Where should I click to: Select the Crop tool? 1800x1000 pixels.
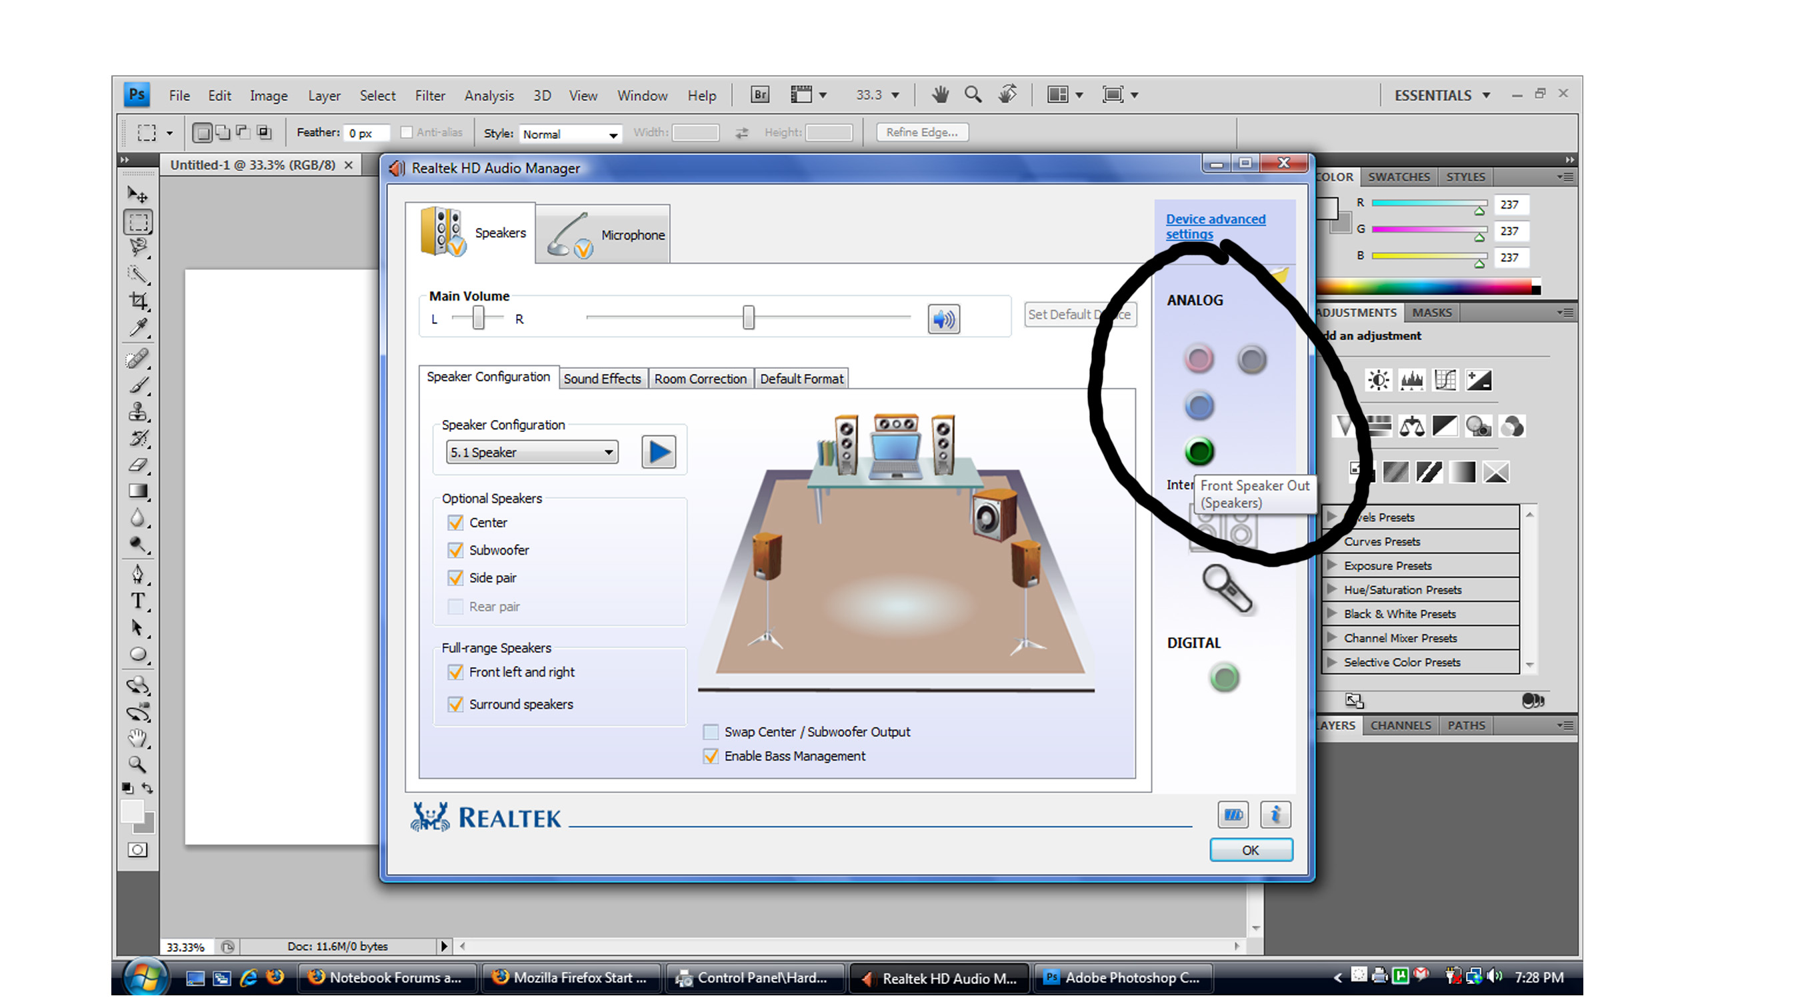click(137, 301)
